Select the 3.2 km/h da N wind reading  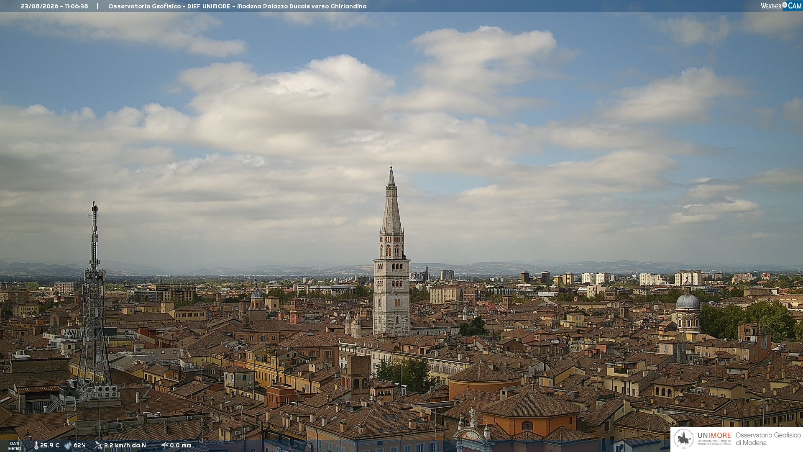(x=125, y=445)
